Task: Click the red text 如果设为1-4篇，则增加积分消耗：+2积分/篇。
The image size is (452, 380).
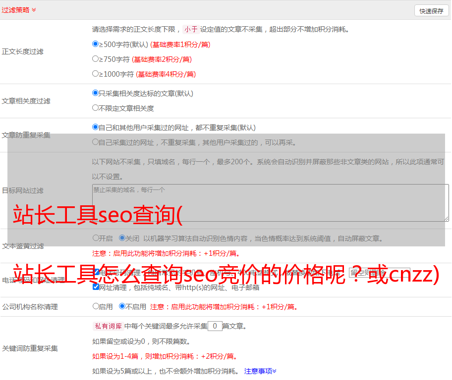Action: tap(165, 356)
